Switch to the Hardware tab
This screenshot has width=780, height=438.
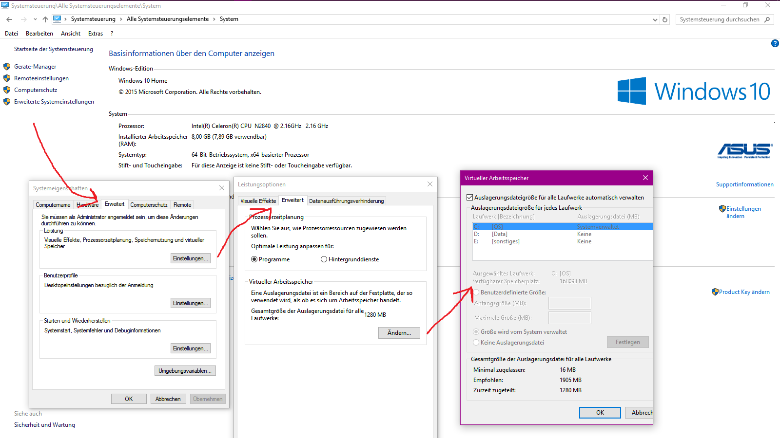click(x=88, y=205)
